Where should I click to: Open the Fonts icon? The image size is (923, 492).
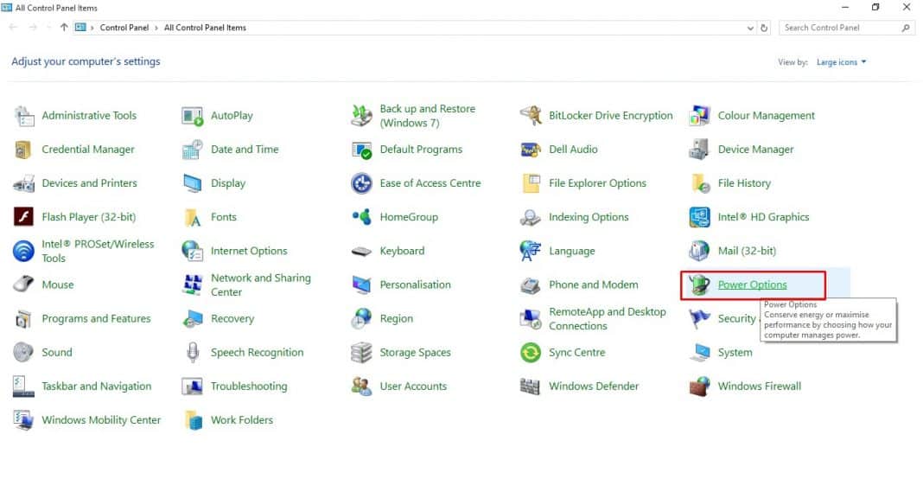[193, 217]
